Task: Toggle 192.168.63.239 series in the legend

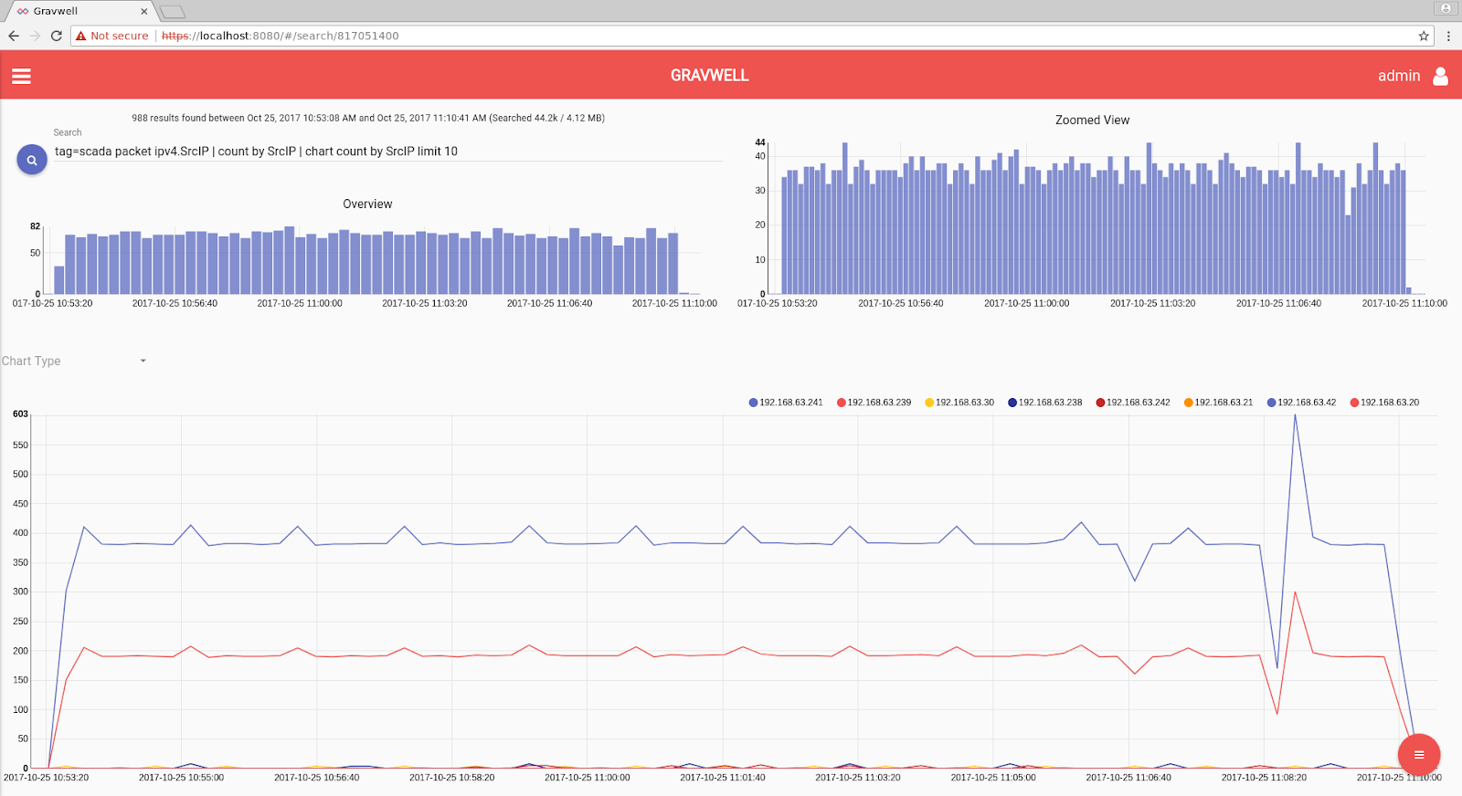Action: (x=874, y=403)
